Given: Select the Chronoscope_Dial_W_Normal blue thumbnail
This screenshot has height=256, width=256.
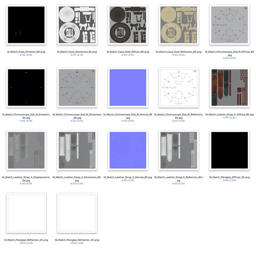Looking at the screenshot, I should (128, 88).
